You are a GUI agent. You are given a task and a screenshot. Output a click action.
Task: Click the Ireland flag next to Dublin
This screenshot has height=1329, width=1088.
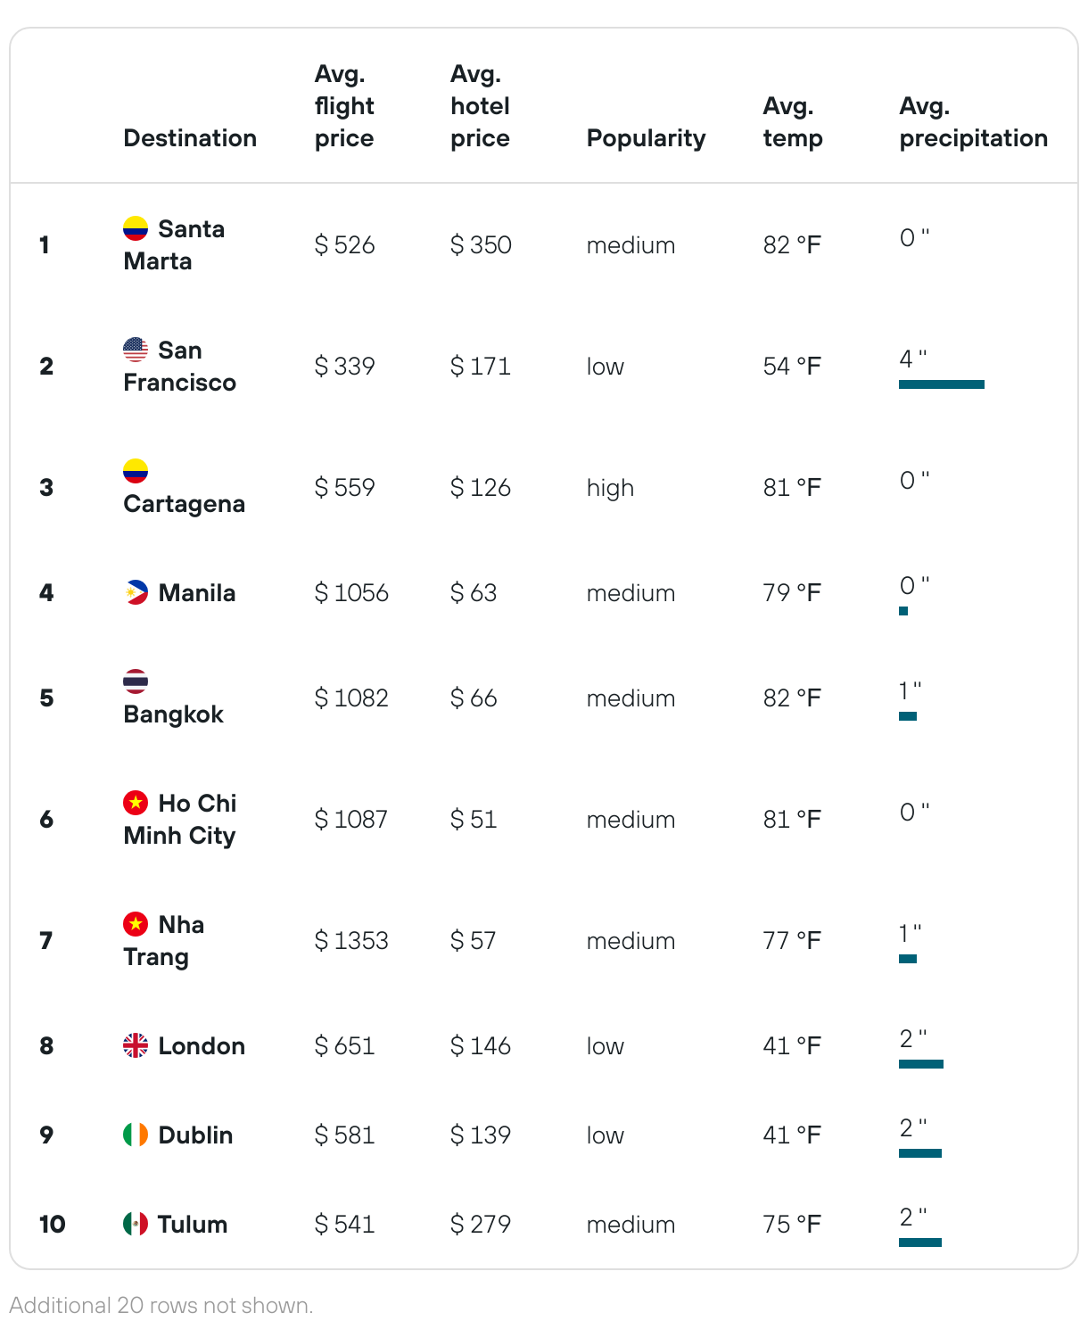[x=136, y=1135]
